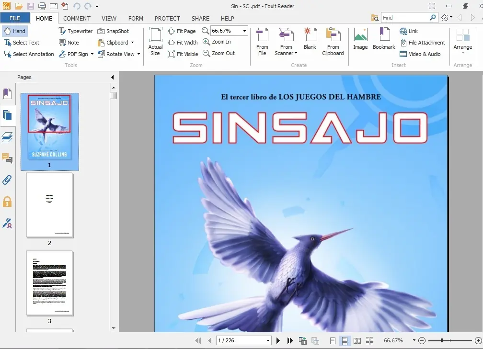483x349 pixels.
Task: Open the PDF Sign dropdown arrow
Action: pos(92,54)
